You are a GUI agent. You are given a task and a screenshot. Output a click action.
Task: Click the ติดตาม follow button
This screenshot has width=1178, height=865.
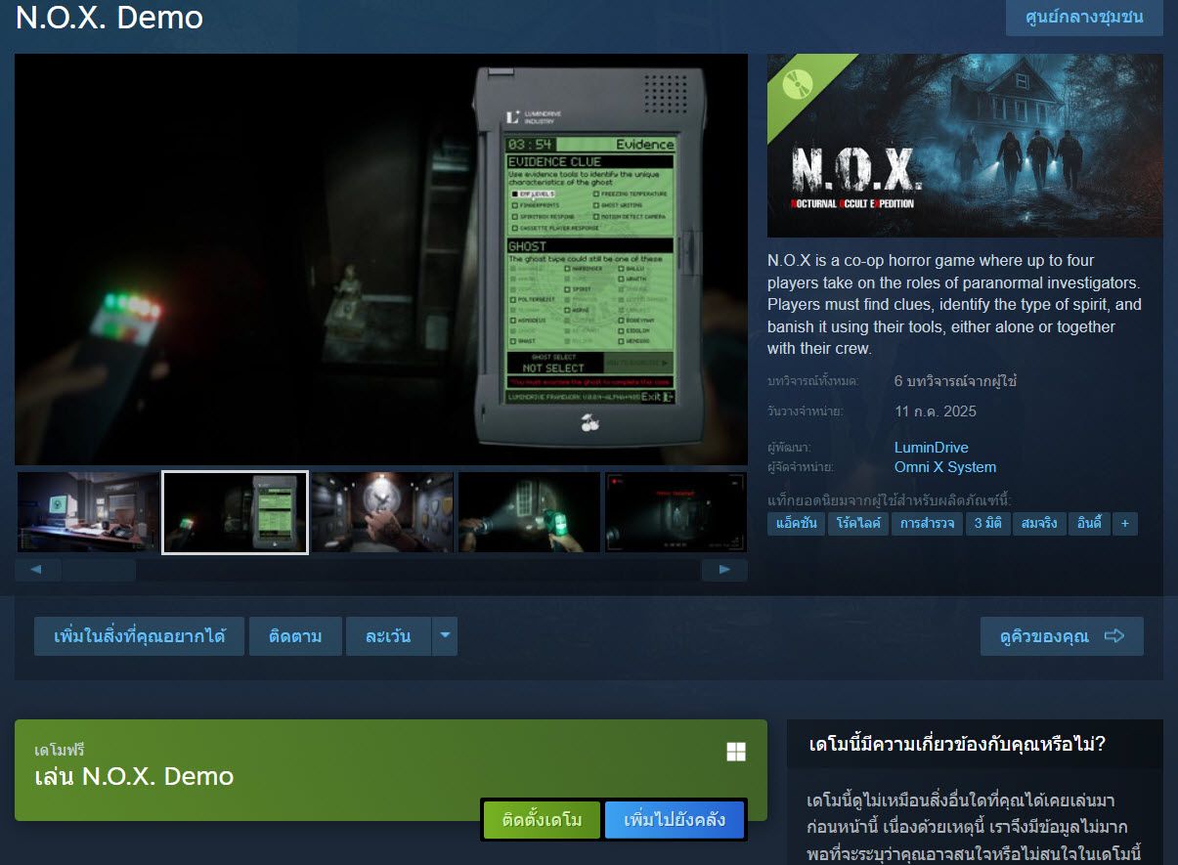[x=295, y=636]
